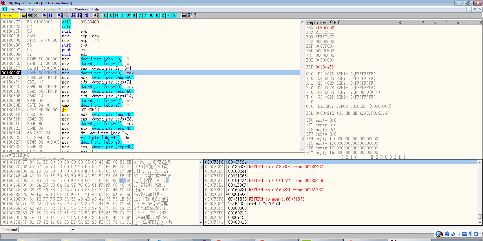Click the Open file folder icon
The width and height of the screenshot is (483, 241).
point(24,15)
